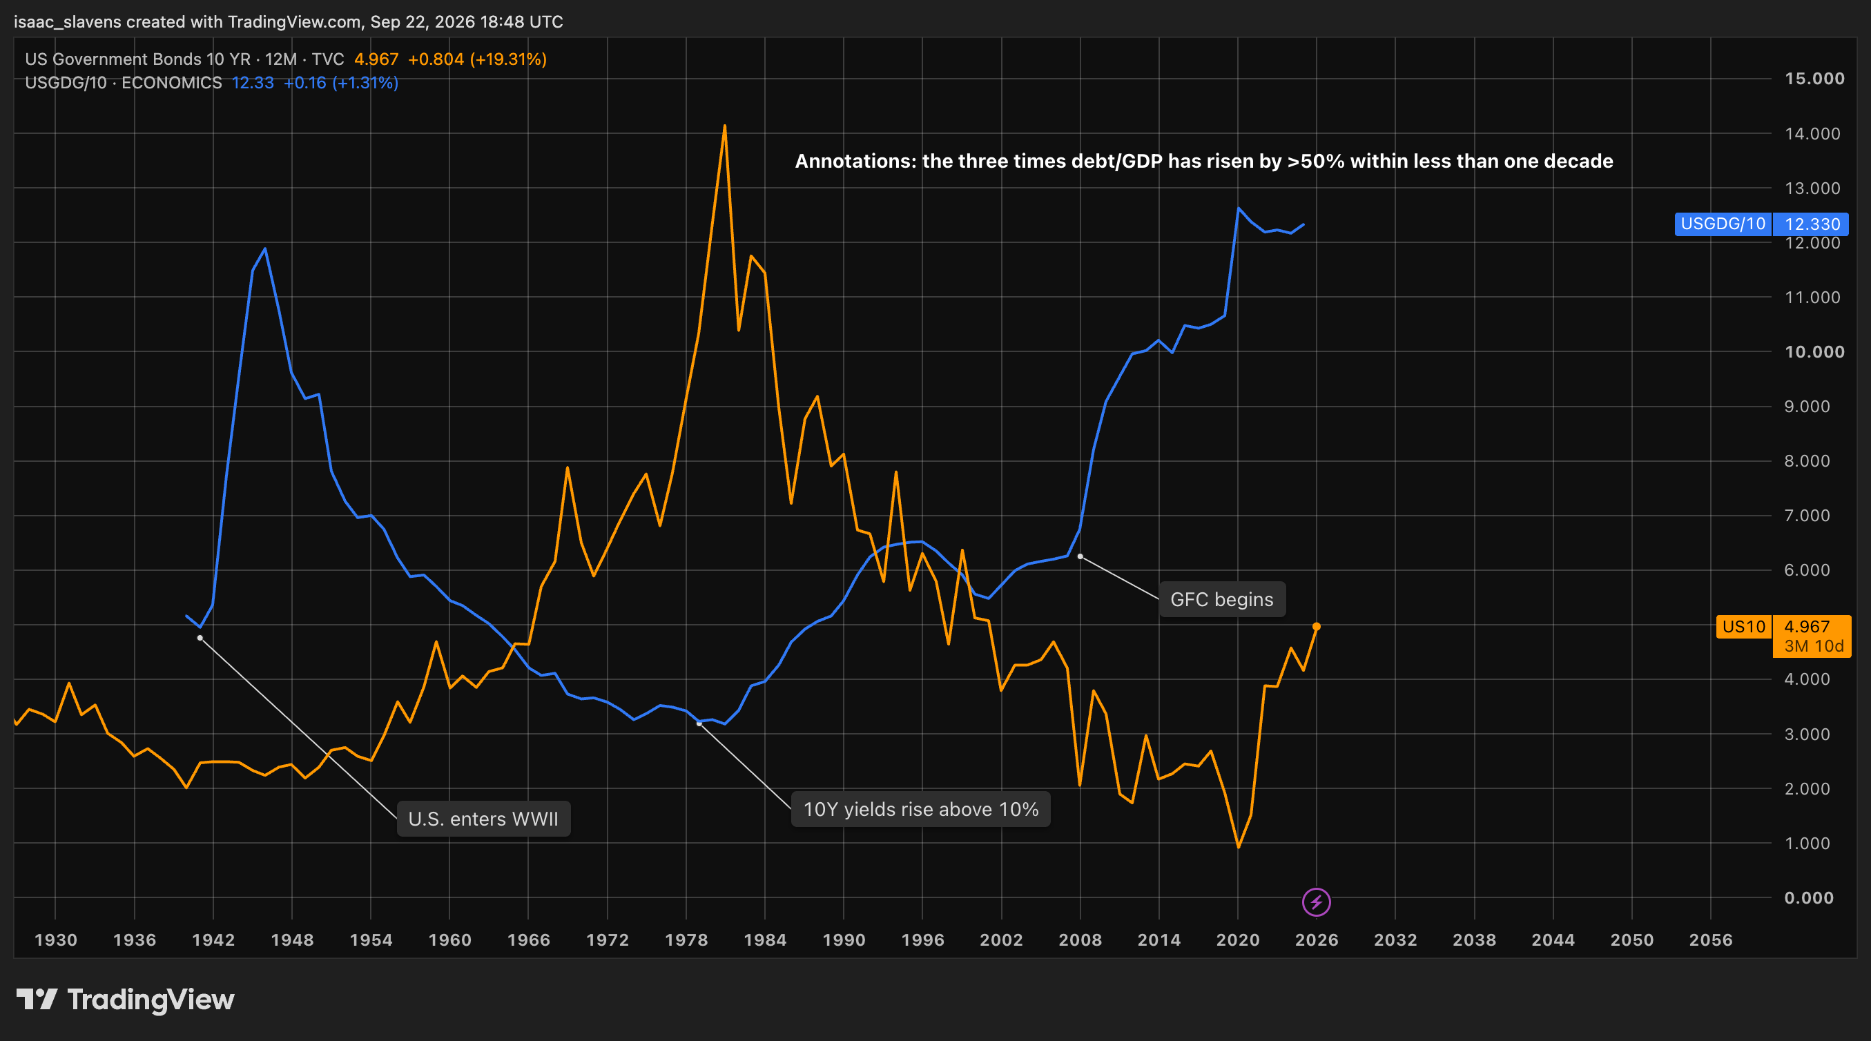
Task: Click the orange last-price dot on the chart
Action: coord(1316,626)
